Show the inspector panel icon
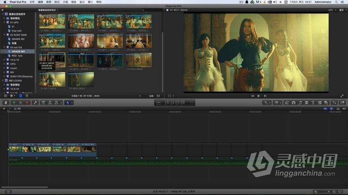The width and height of the screenshot is (348, 195). coord(334,103)
